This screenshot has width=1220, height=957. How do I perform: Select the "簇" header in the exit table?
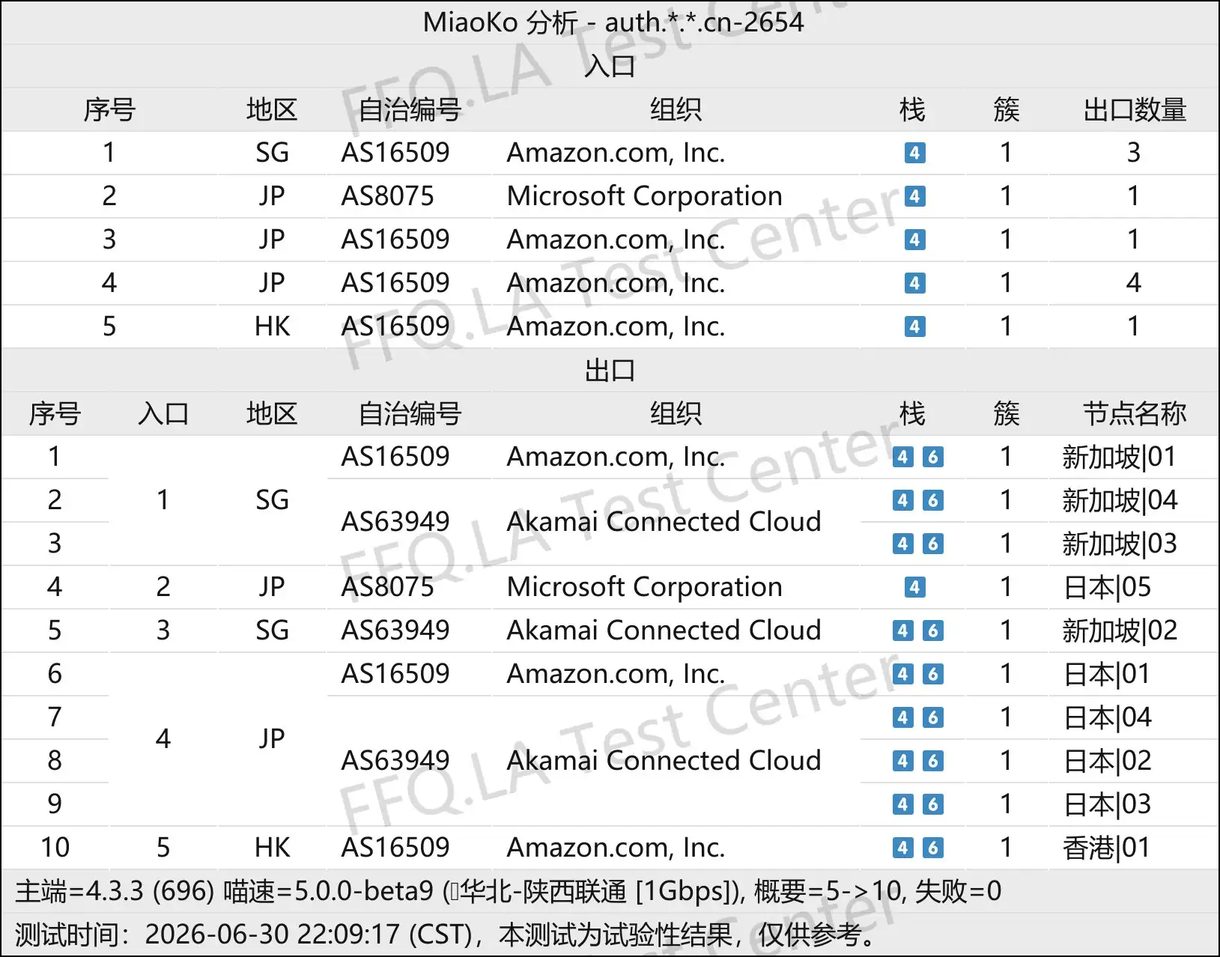pos(1006,413)
